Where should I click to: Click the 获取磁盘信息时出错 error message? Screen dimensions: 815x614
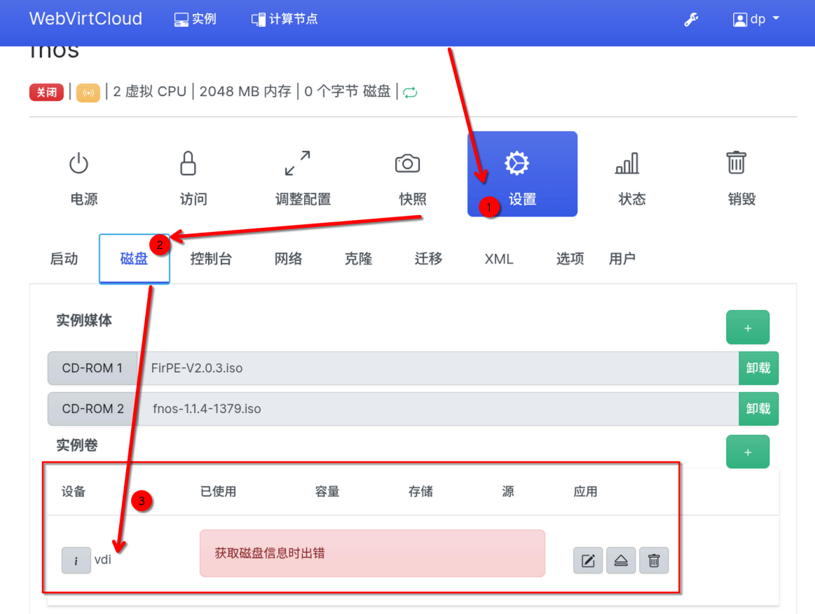point(372,553)
